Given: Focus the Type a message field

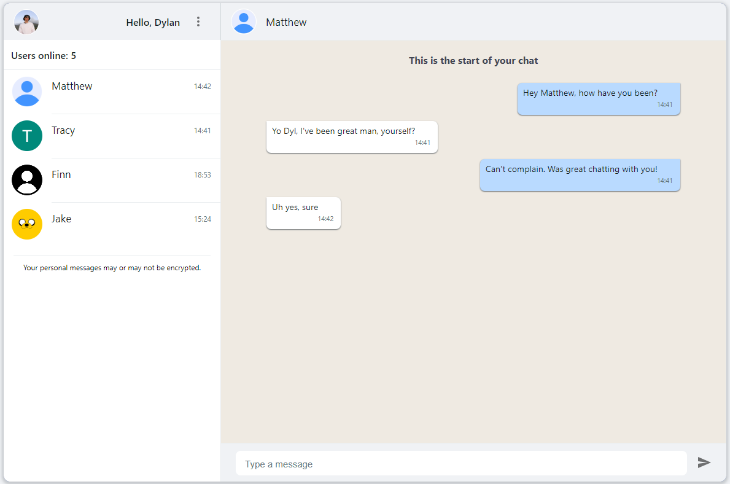Looking at the screenshot, I should click(x=460, y=464).
